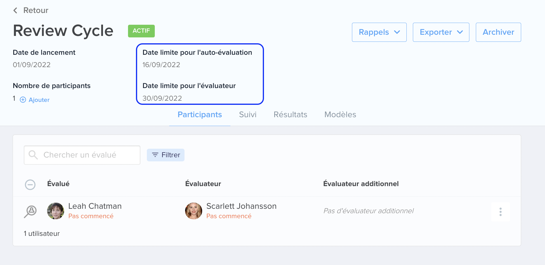Click the Archiver button
The height and width of the screenshot is (265, 545).
(x=498, y=32)
